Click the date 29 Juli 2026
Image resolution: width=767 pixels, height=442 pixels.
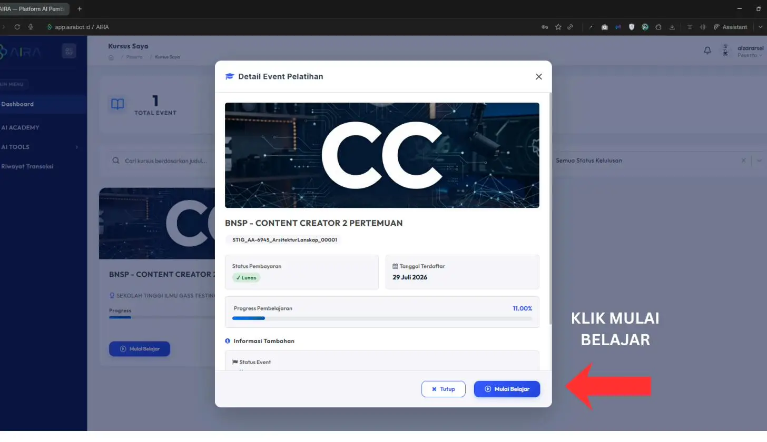[410, 277]
